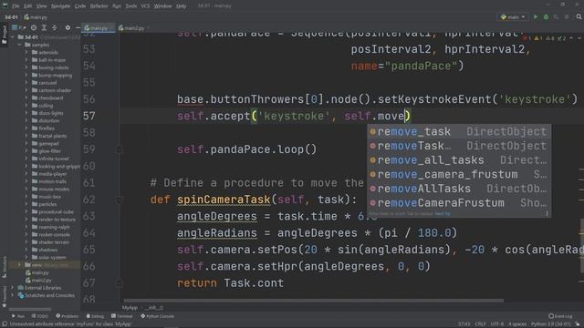Open the Event Log in the status bar

click(560, 316)
